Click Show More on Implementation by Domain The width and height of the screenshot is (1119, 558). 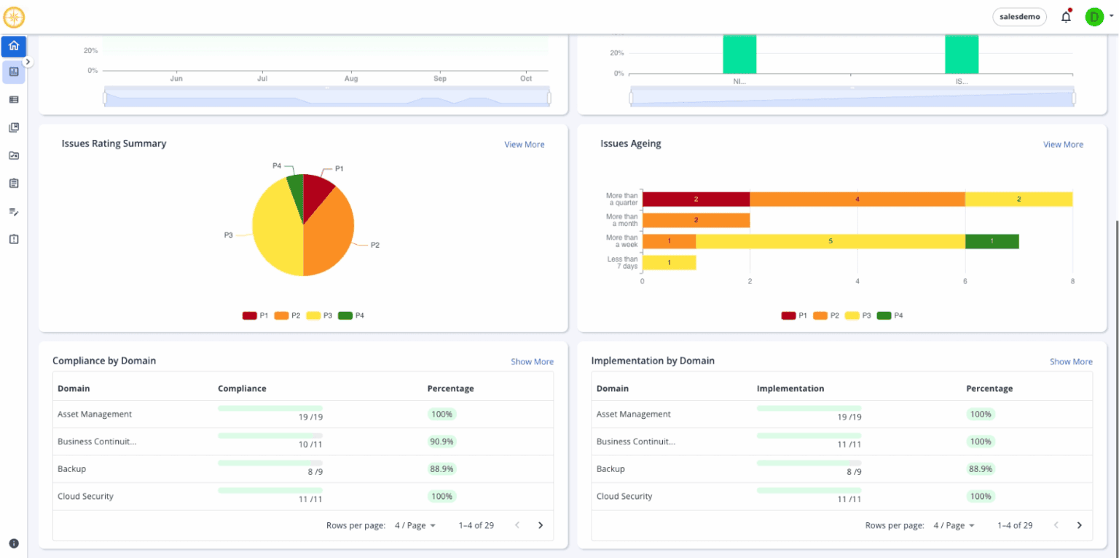pos(1072,361)
